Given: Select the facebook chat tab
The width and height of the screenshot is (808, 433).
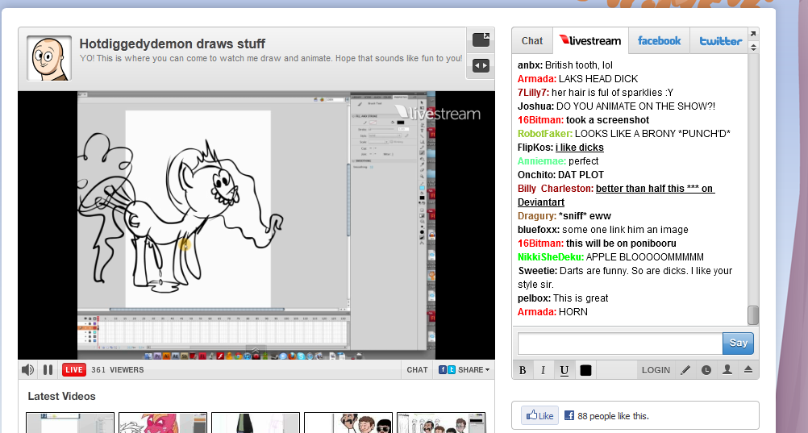Looking at the screenshot, I should tap(659, 41).
